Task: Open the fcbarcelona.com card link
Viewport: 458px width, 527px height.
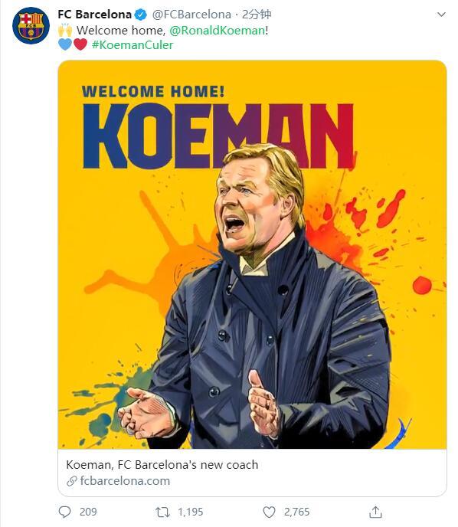Action: (x=125, y=481)
